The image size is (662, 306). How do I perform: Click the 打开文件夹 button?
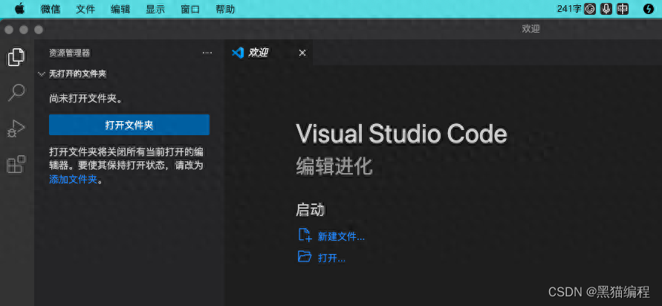pyautogui.click(x=129, y=125)
